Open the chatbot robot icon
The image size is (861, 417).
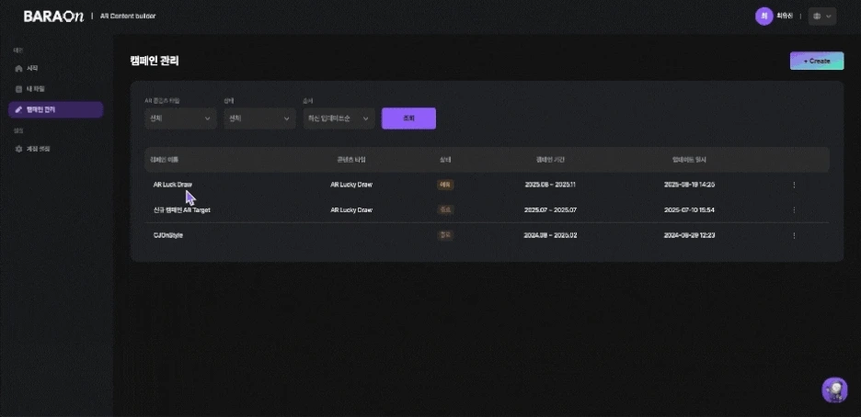[834, 389]
